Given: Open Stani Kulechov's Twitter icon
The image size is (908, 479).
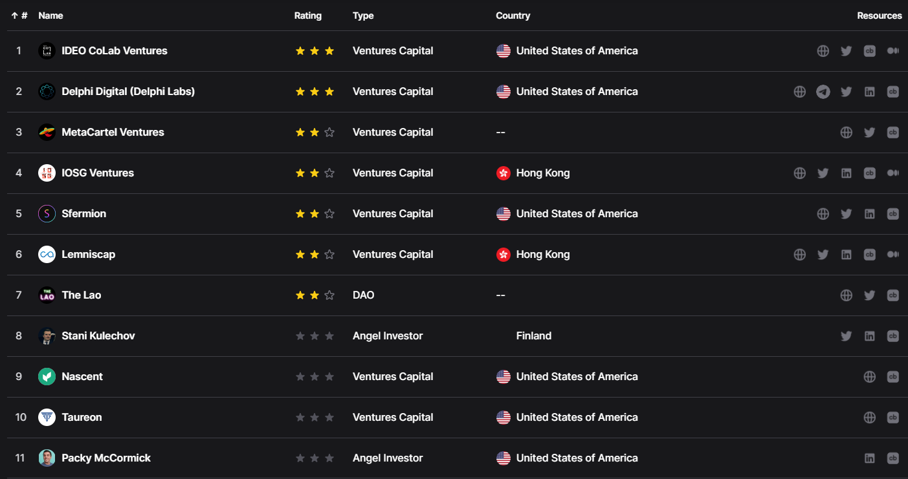Looking at the screenshot, I should 847,336.
